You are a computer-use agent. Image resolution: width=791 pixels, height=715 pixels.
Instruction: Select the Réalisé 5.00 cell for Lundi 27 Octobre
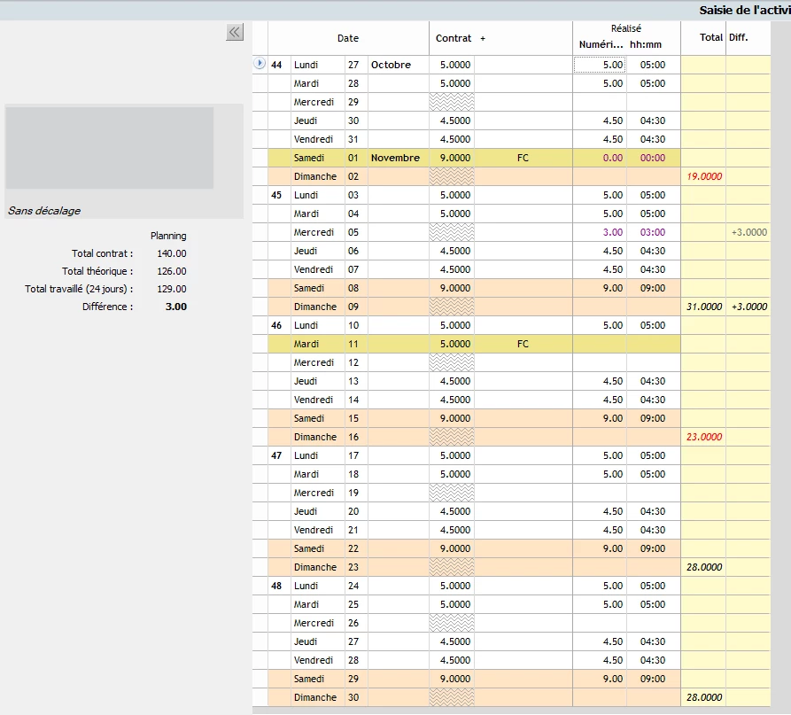click(x=600, y=65)
